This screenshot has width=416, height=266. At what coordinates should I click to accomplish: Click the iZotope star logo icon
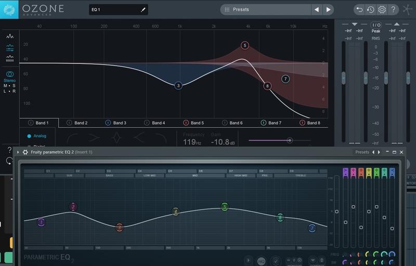click(408, 10)
